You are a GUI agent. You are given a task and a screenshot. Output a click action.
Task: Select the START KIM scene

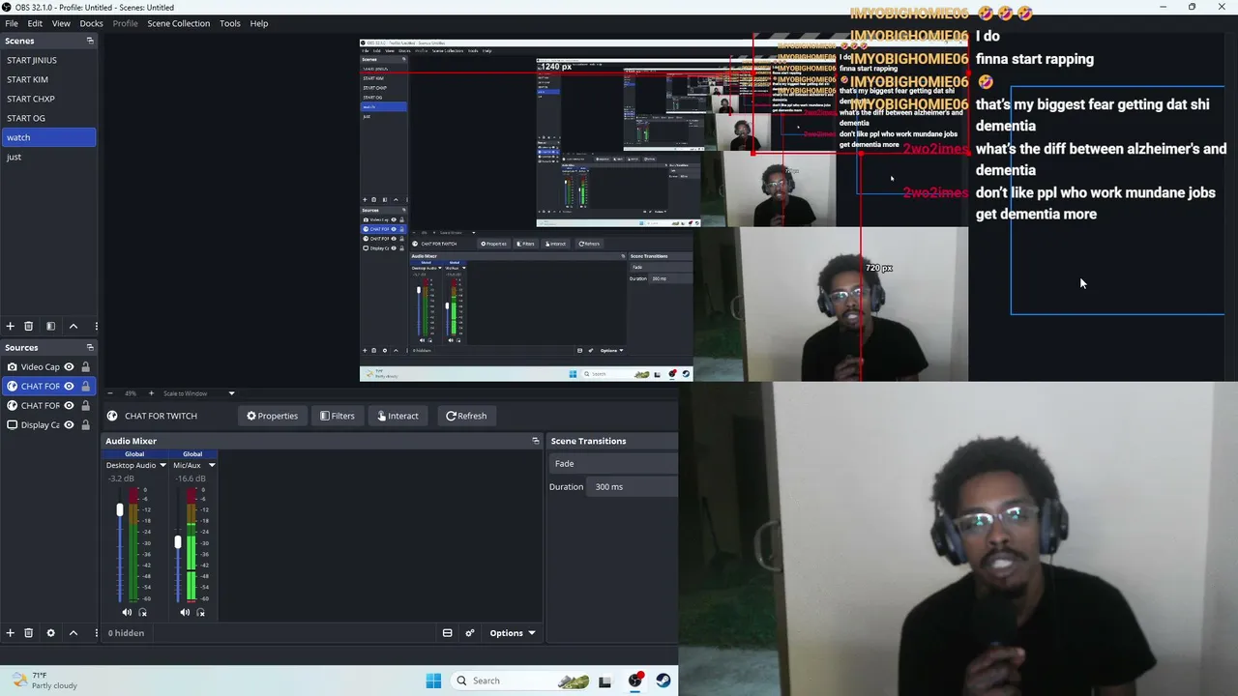(48, 79)
